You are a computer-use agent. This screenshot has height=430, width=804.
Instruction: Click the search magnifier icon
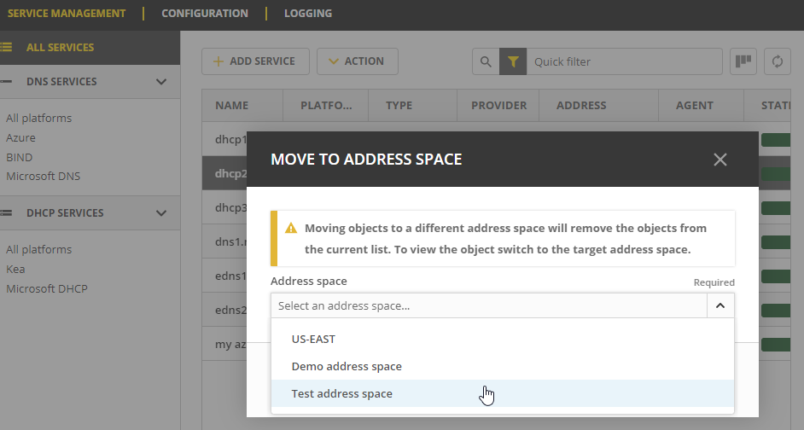pyautogui.click(x=486, y=61)
